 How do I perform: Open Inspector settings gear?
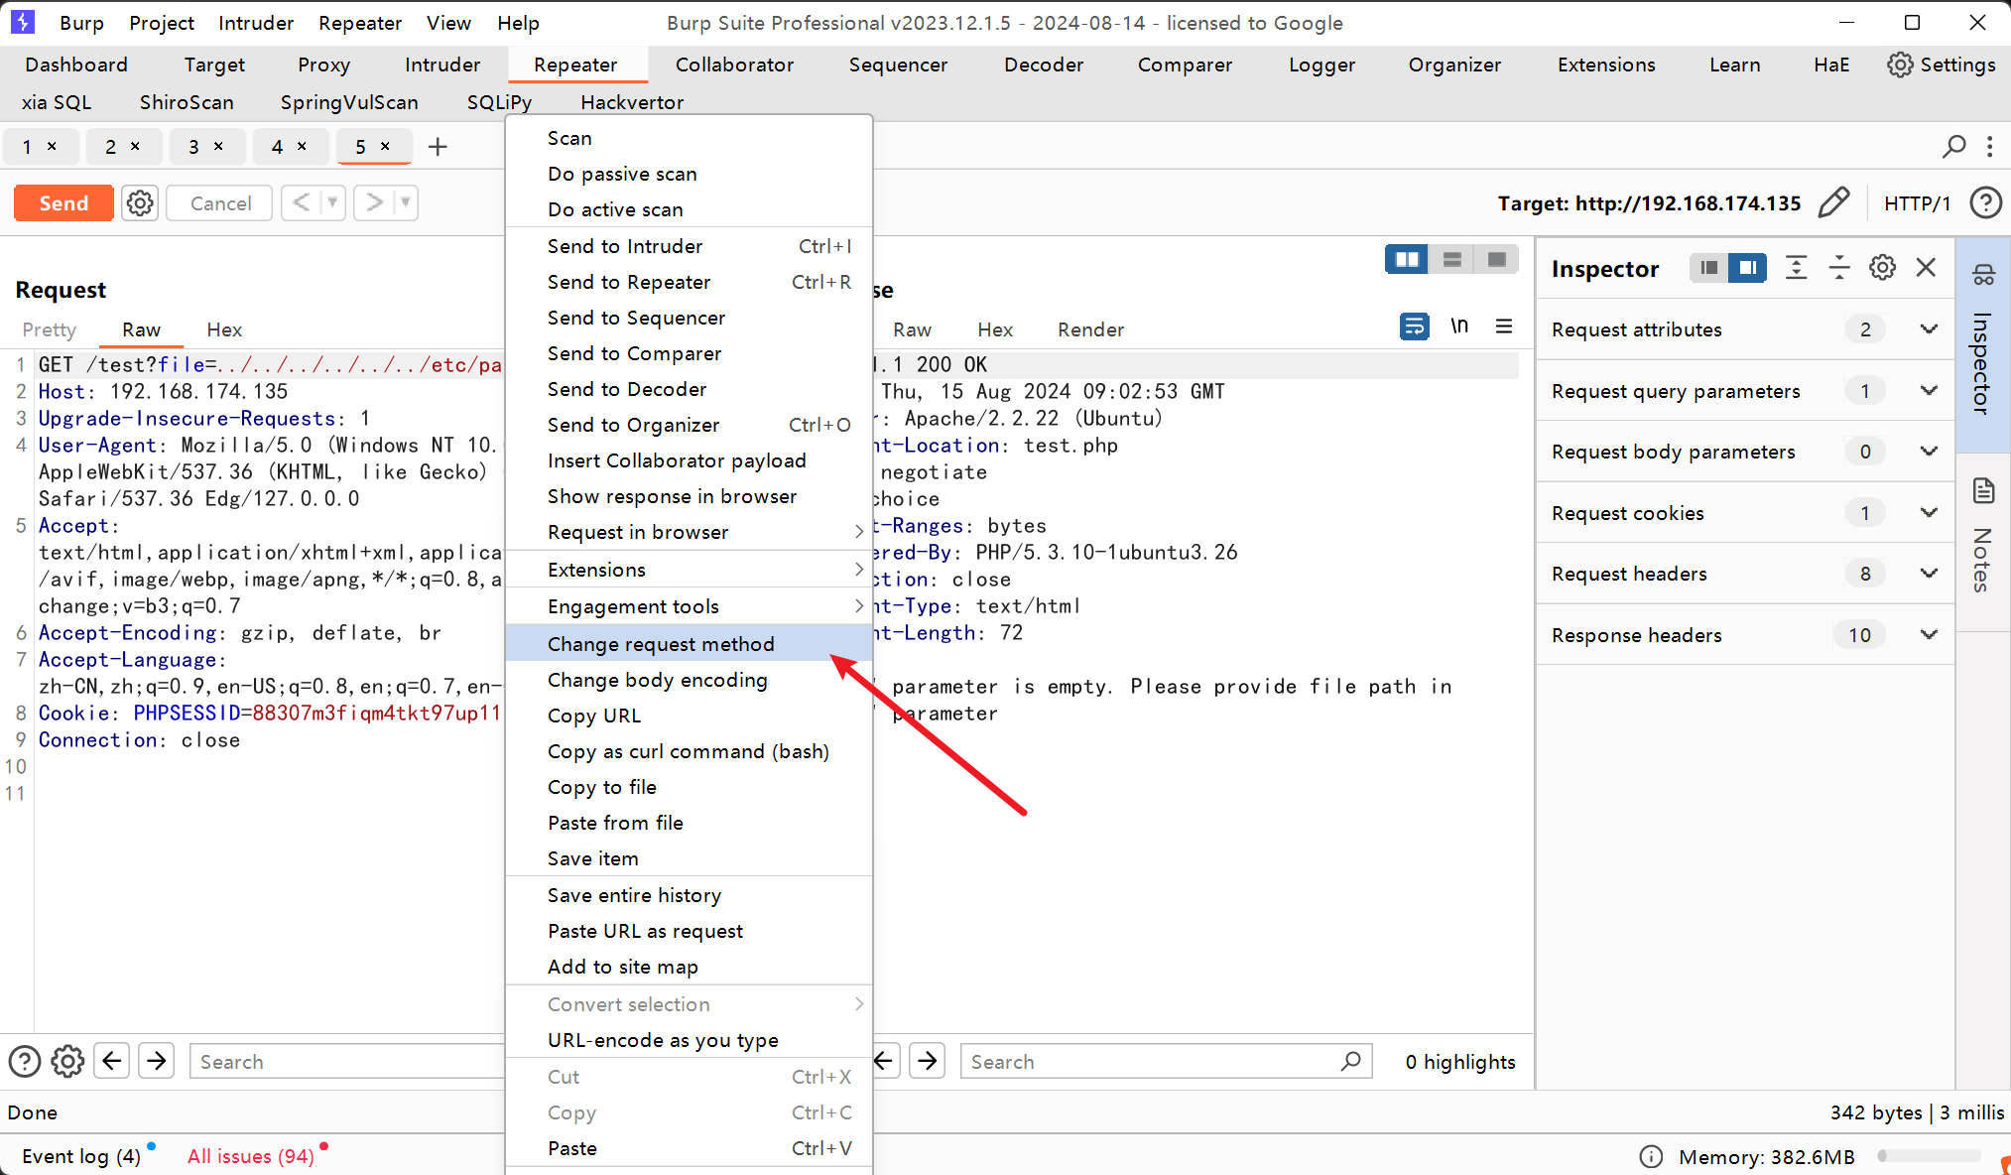coord(1882,268)
